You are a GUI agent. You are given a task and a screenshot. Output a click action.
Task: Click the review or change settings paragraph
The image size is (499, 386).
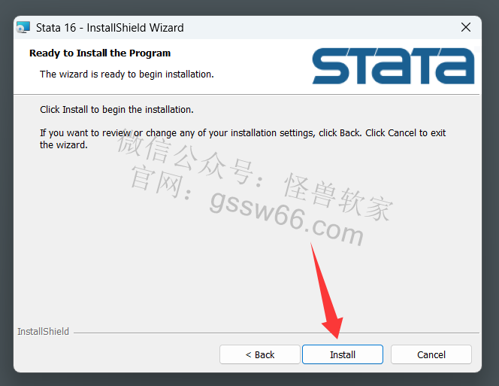[243, 138]
